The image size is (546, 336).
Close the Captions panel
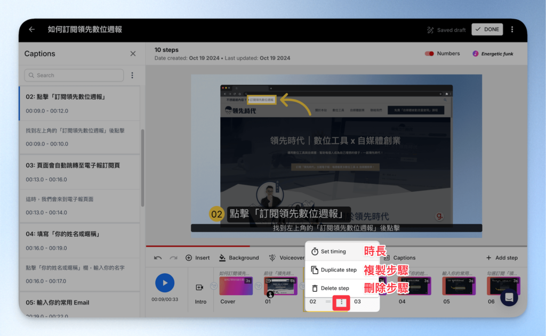pos(133,54)
